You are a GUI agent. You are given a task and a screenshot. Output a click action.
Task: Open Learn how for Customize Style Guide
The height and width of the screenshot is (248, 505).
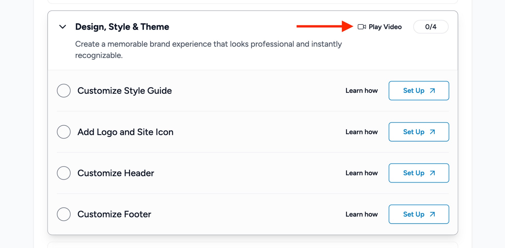coord(362,91)
